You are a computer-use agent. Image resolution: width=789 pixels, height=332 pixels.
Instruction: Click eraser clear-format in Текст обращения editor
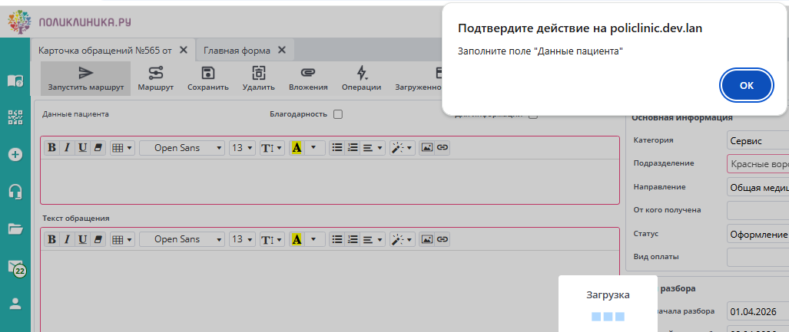(x=98, y=239)
